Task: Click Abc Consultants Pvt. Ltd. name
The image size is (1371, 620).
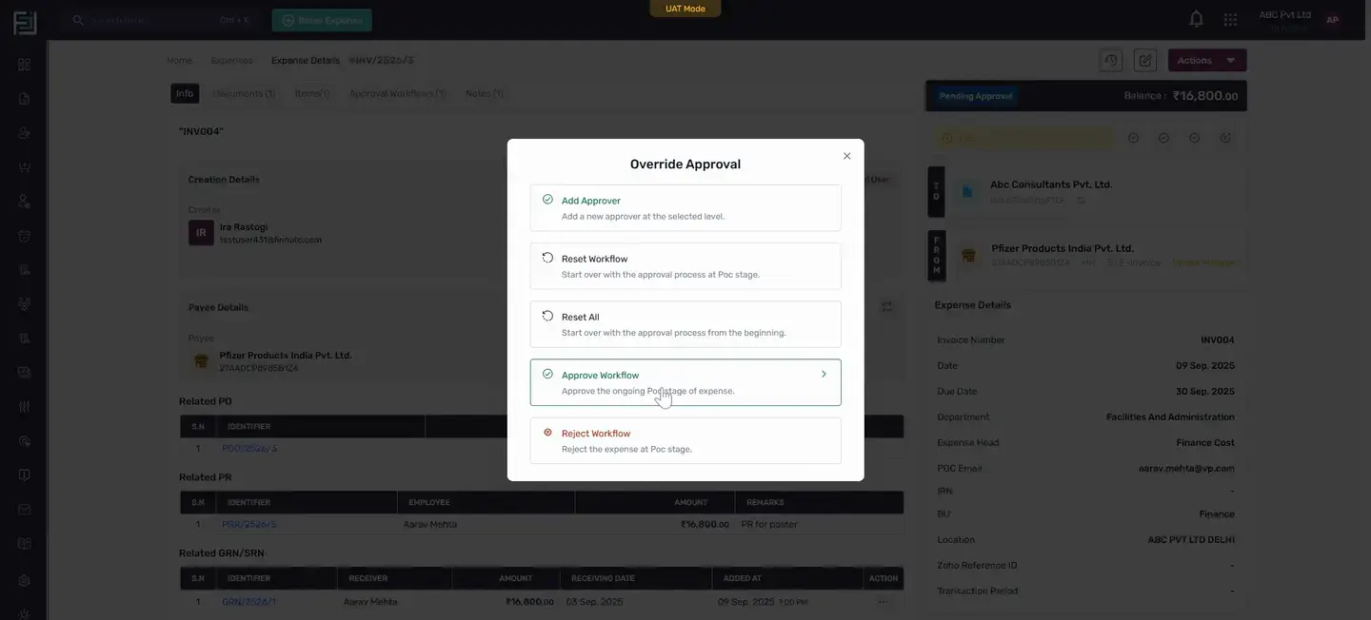Action: pyautogui.click(x=1051, y=184)
